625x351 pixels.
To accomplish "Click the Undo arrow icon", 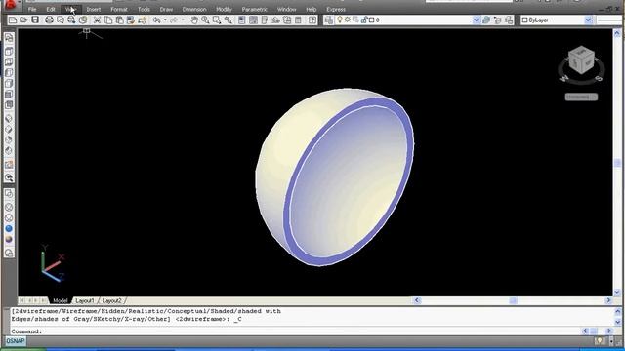I will (156, 19).
